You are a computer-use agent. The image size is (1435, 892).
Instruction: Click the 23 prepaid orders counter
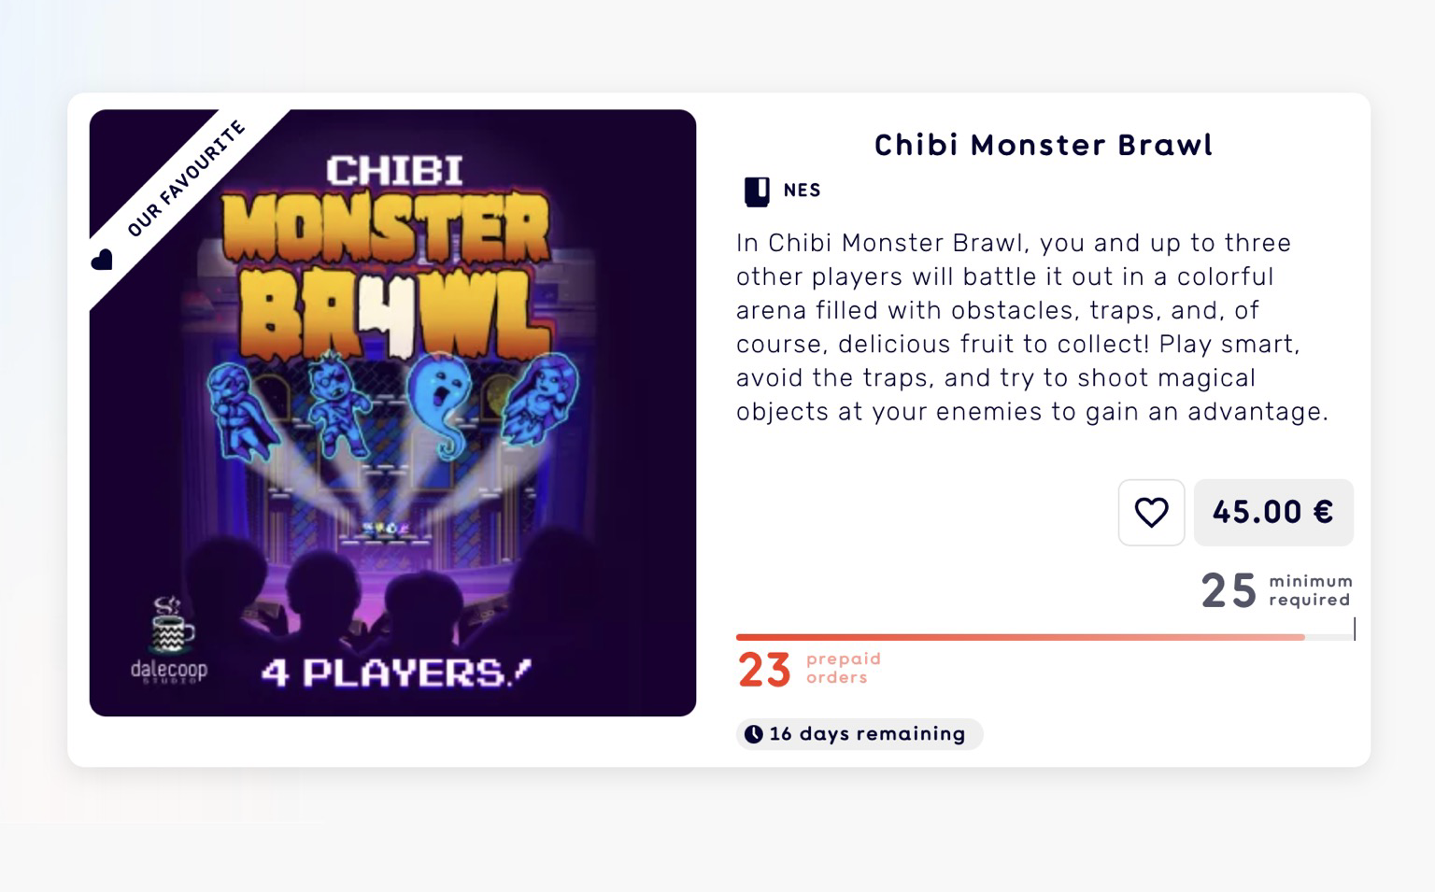764,670
